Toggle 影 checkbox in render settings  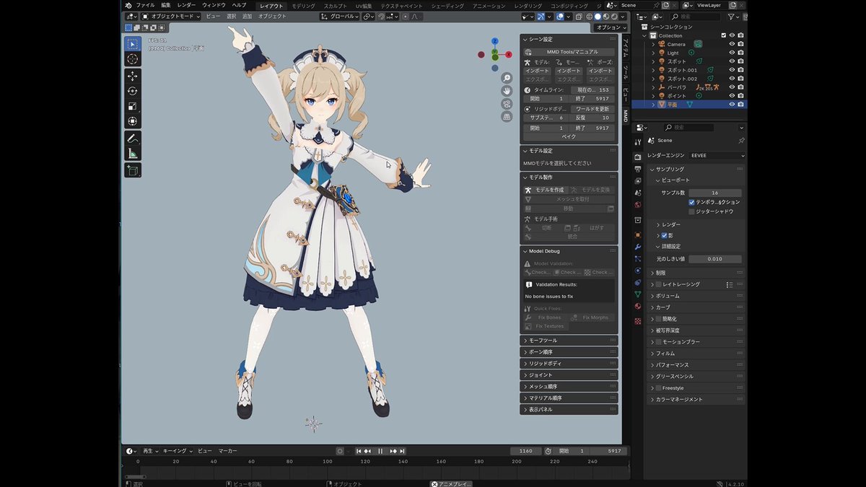pyautogui.click(x=665, y=235)
